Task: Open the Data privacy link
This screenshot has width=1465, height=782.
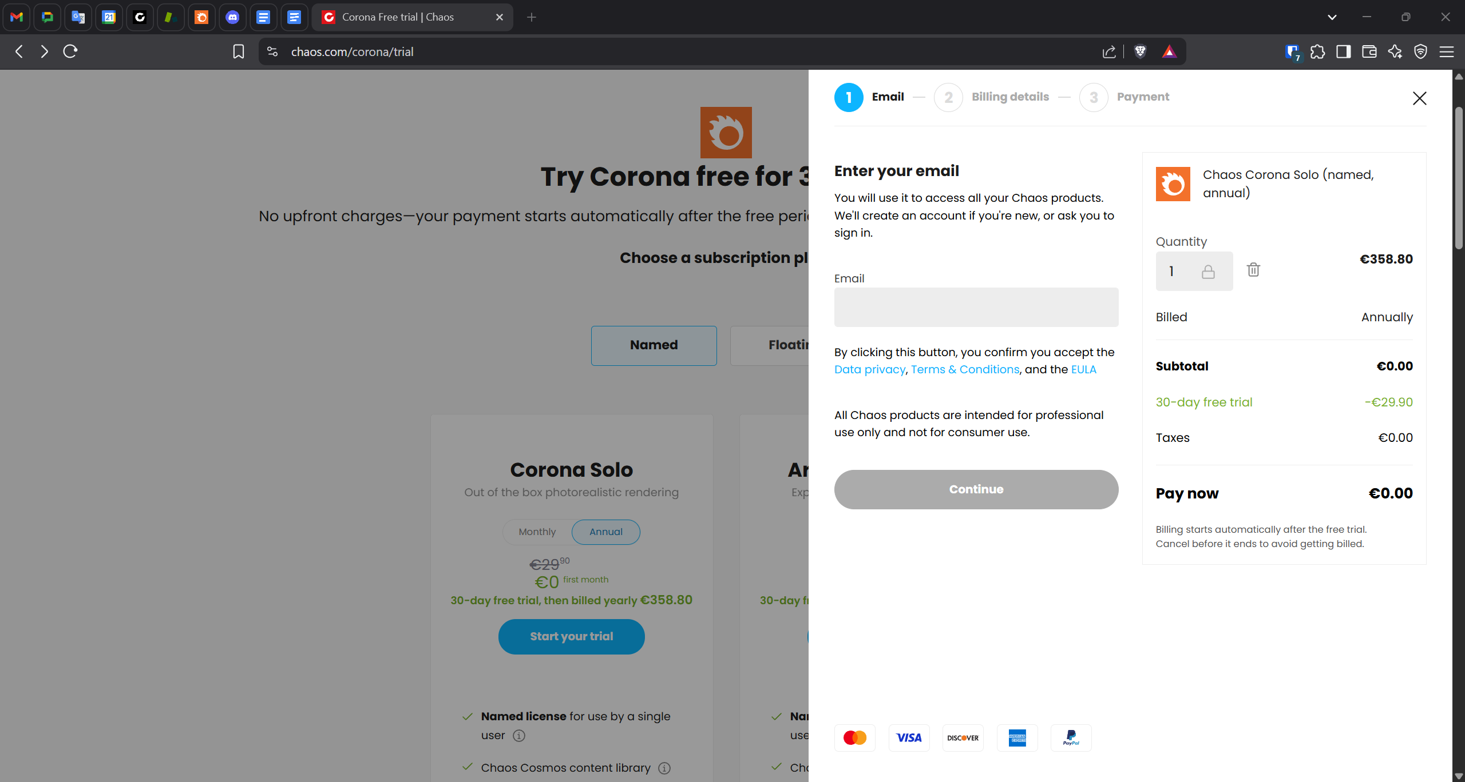Action: pyautogui.click(x=870, y=369)
